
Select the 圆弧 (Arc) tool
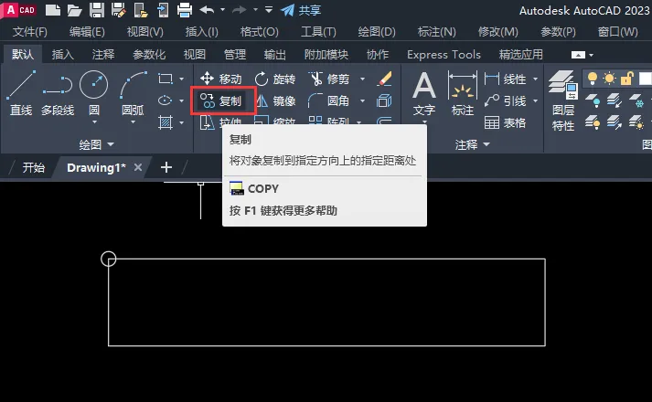click(x=134, y=92)
